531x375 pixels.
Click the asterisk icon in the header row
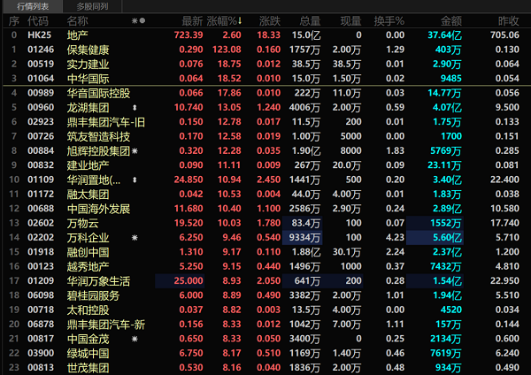(134, 20)
